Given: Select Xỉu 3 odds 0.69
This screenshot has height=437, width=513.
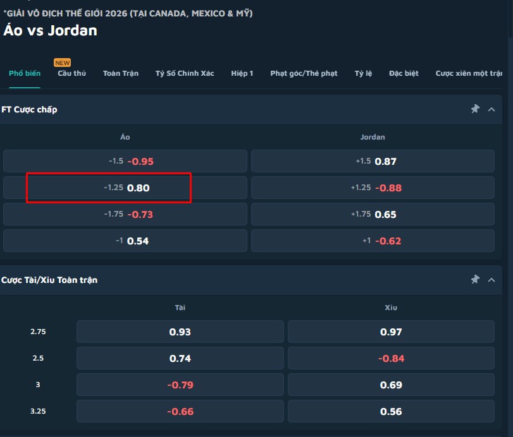Looking at the screenshot, I should [x=391, y=385].
